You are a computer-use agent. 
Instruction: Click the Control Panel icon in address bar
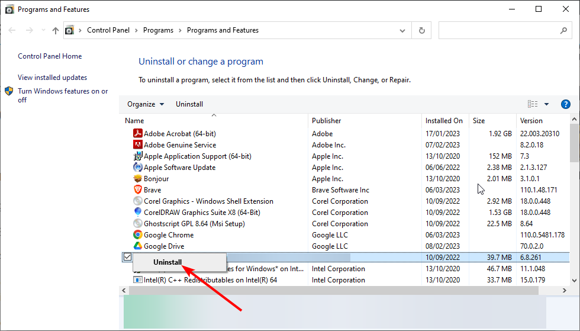70,30
